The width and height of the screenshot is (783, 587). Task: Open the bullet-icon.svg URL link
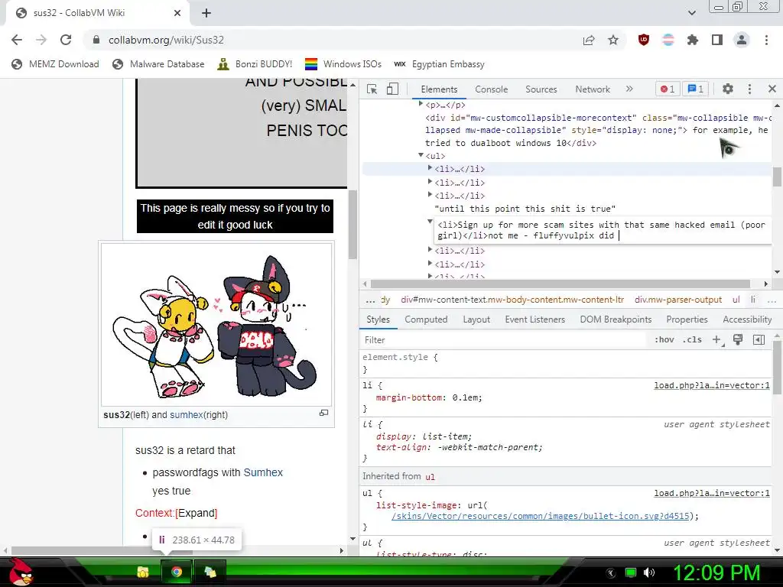click(x=541, y=516)
